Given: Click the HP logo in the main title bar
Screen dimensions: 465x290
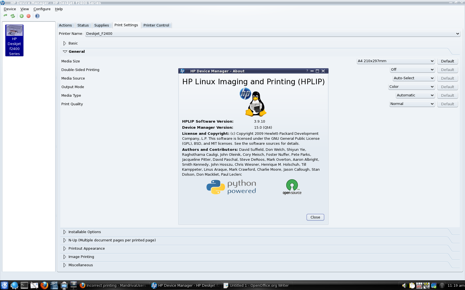Looking at the screenshot, I should click(x=2, y=3).
